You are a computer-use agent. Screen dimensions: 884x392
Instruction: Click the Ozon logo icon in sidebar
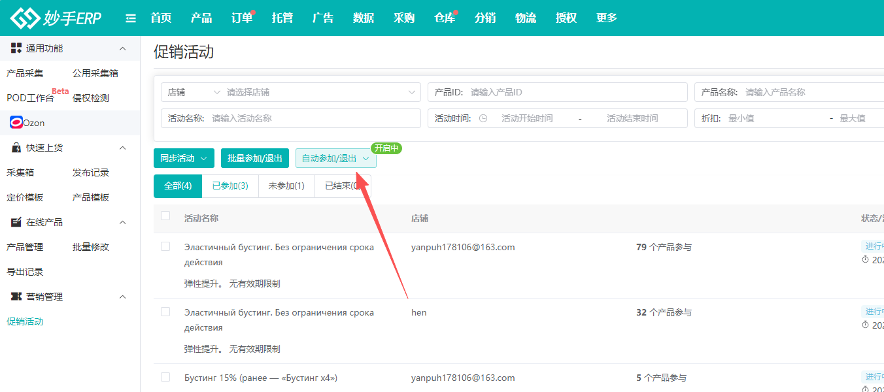16,123
